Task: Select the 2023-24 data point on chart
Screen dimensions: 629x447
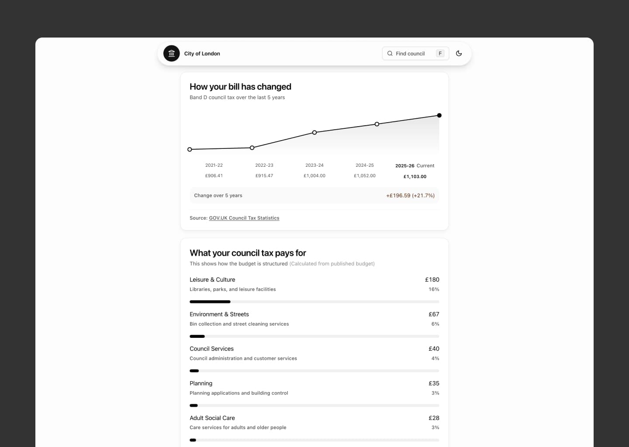Action: coord(314,132)
